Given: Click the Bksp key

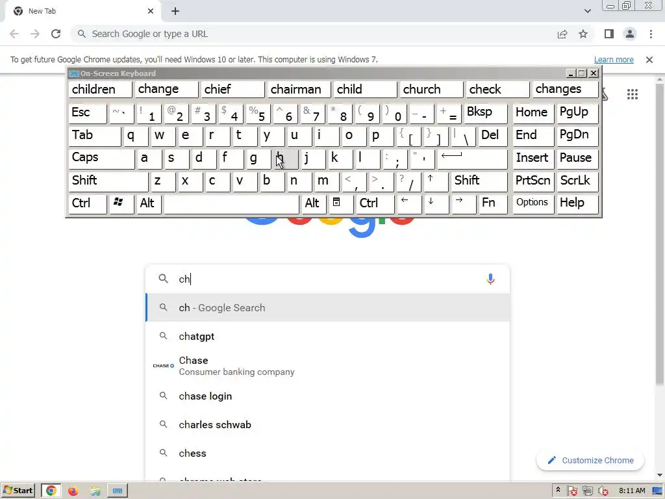Looking at the screenshot, I should [x=486, y=113].
